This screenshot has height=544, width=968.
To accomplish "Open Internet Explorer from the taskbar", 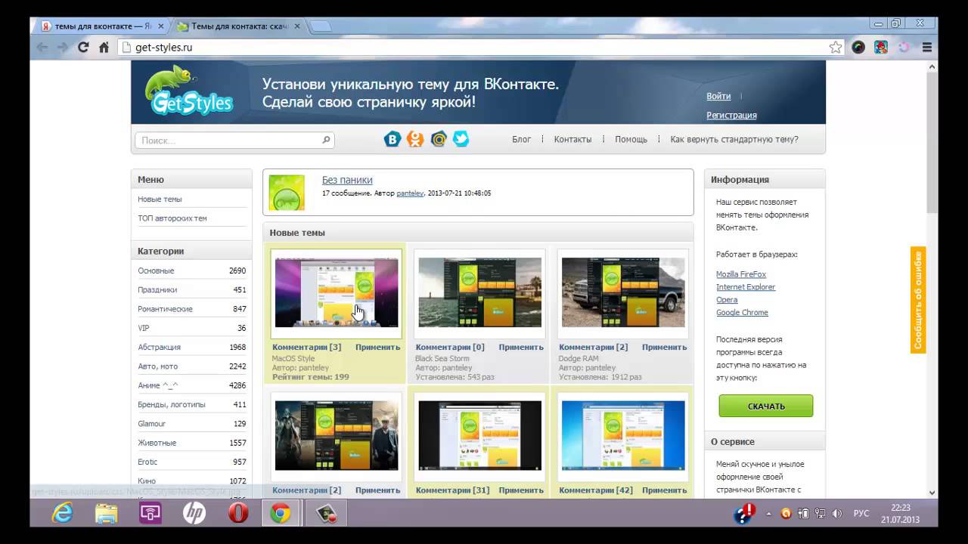I will click(62, 514).
